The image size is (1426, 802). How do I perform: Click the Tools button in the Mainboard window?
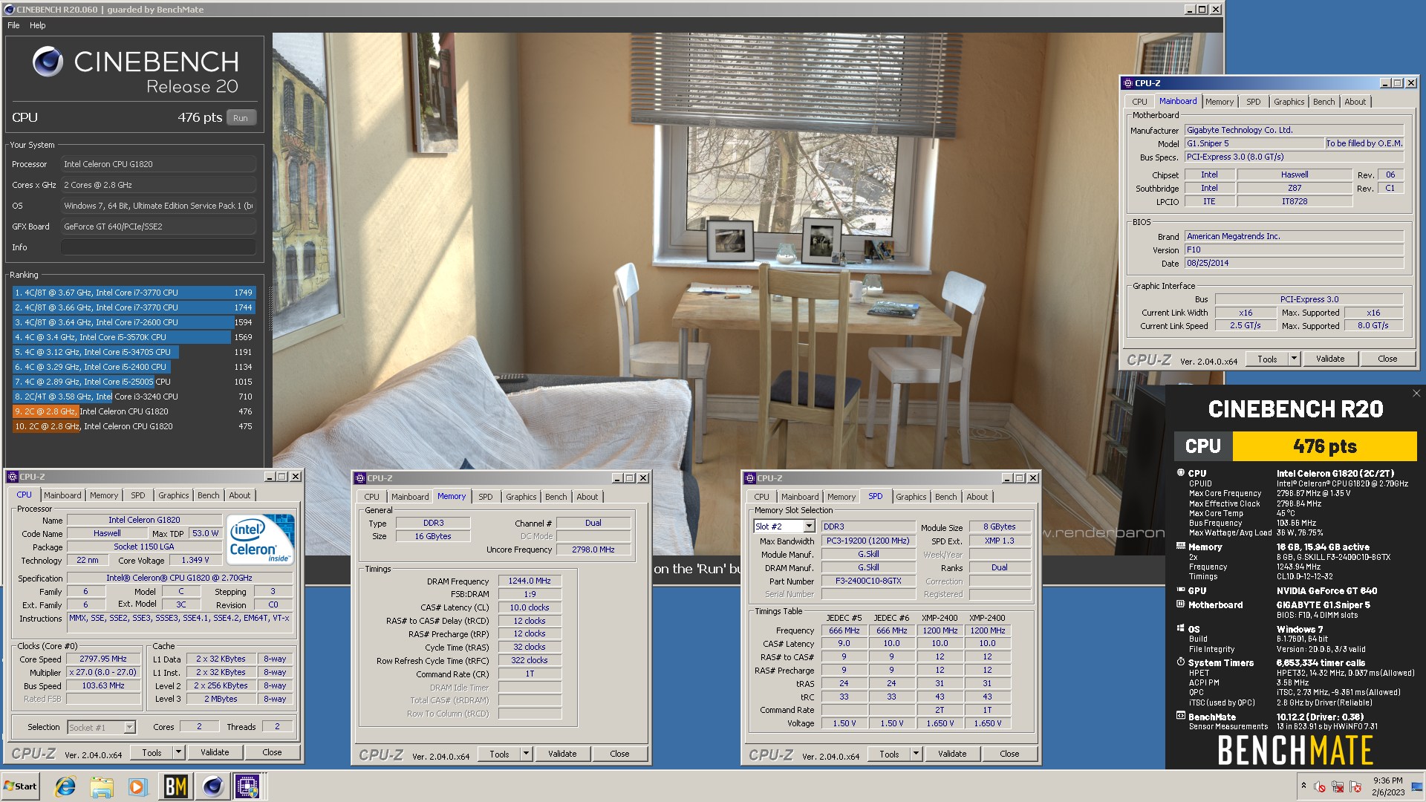[x=1267, y=359]
